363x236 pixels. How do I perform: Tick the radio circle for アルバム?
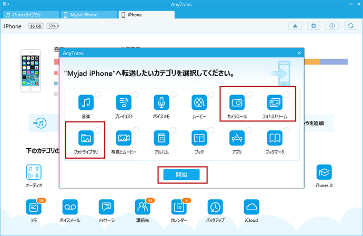coord(174,130)
